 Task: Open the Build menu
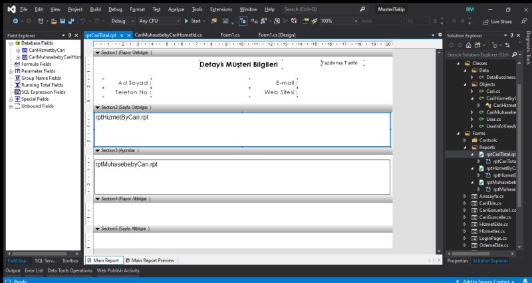(96, 9)
